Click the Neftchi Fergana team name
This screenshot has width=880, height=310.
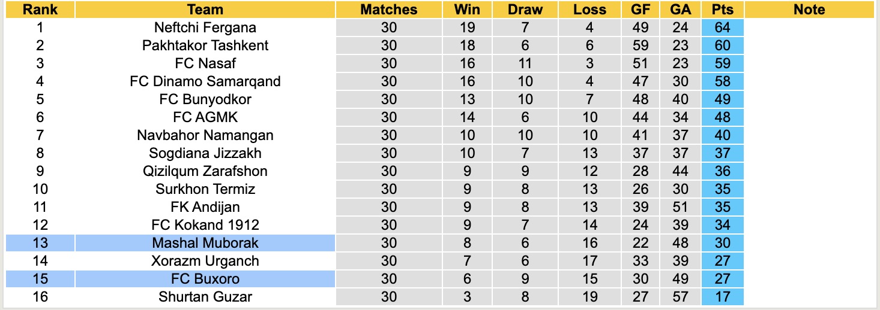pyautogui.click(x=205, y=28)
